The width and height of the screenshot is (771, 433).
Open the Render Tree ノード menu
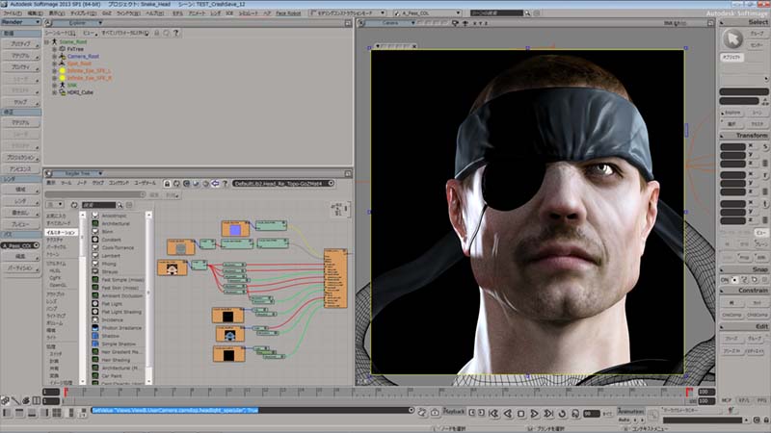pos(82,183)
